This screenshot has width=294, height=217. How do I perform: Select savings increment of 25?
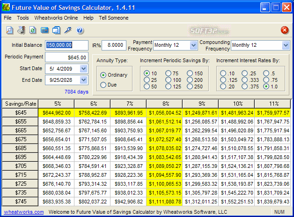[150, 80]
